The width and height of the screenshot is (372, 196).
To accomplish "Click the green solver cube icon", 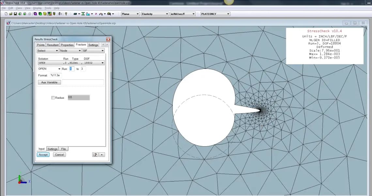I will click(40, 14).
